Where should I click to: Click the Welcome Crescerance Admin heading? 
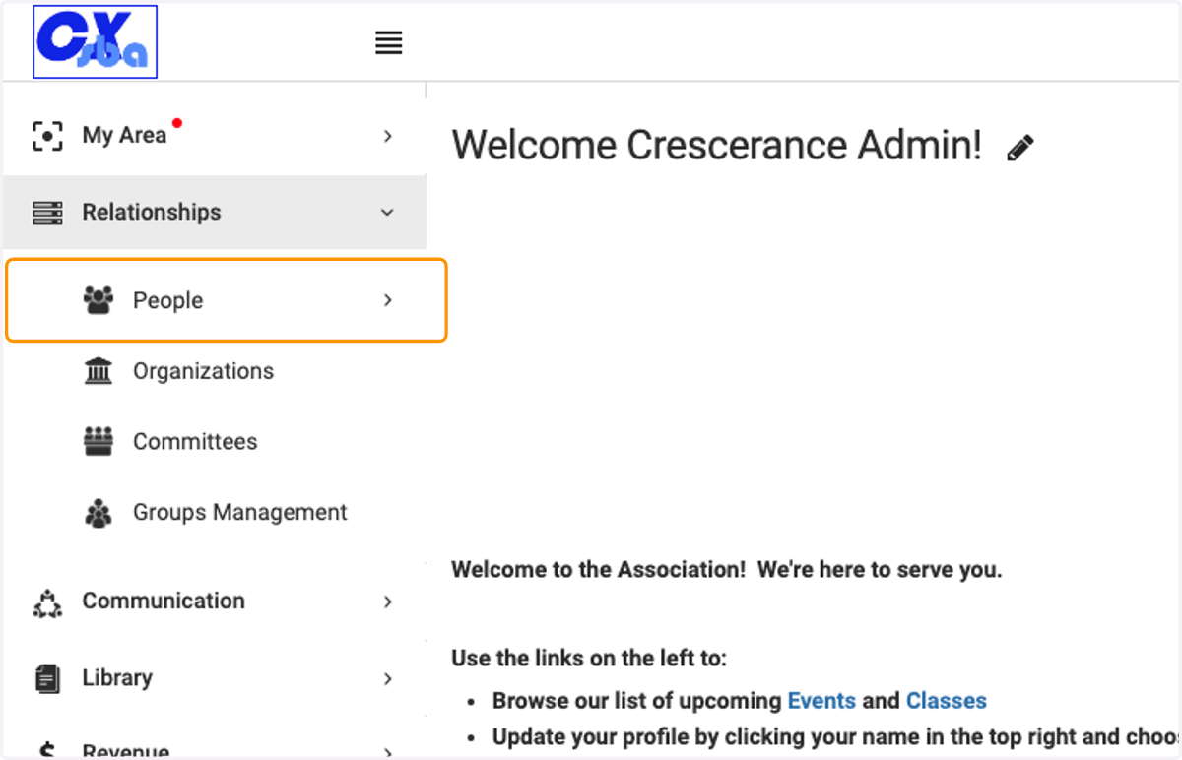click(x=717, y=146)
